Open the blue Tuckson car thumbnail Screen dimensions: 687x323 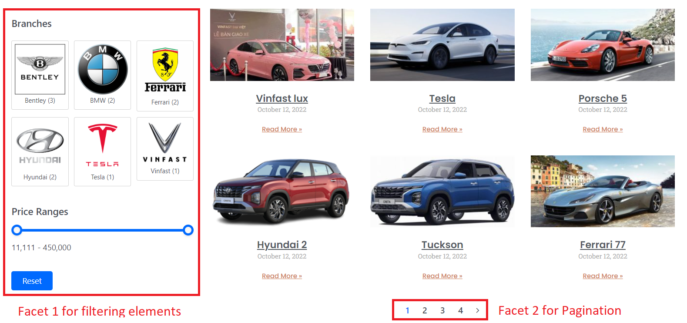point(442,191)
